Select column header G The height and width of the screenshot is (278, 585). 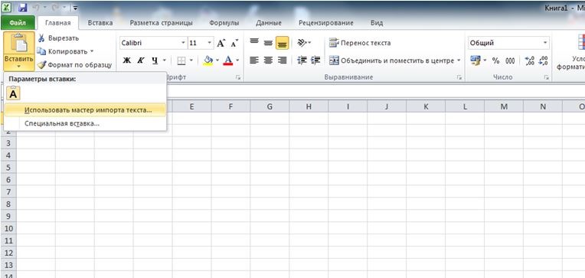coord(270,106)
